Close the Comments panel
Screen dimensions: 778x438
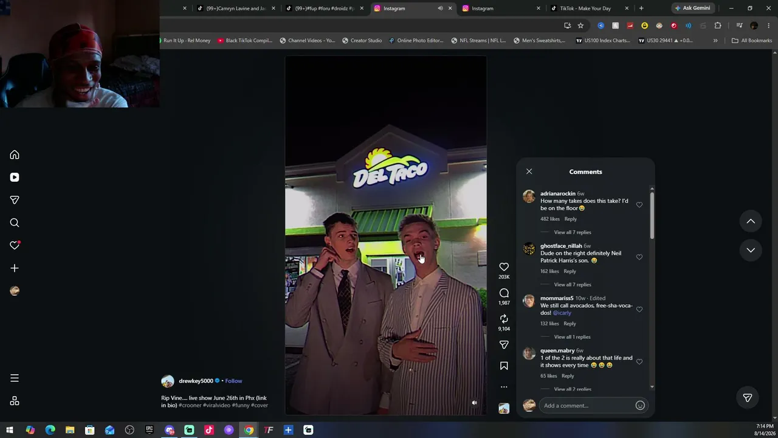(529, 172)
